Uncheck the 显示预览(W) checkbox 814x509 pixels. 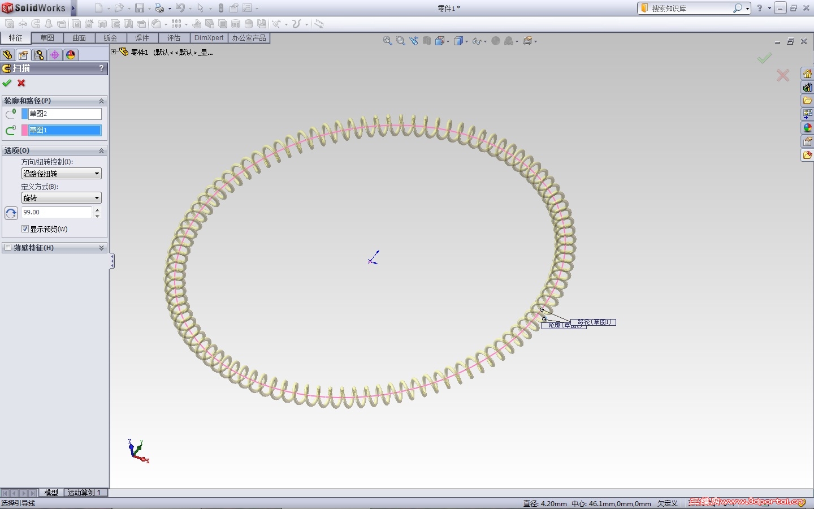point(25,229)
